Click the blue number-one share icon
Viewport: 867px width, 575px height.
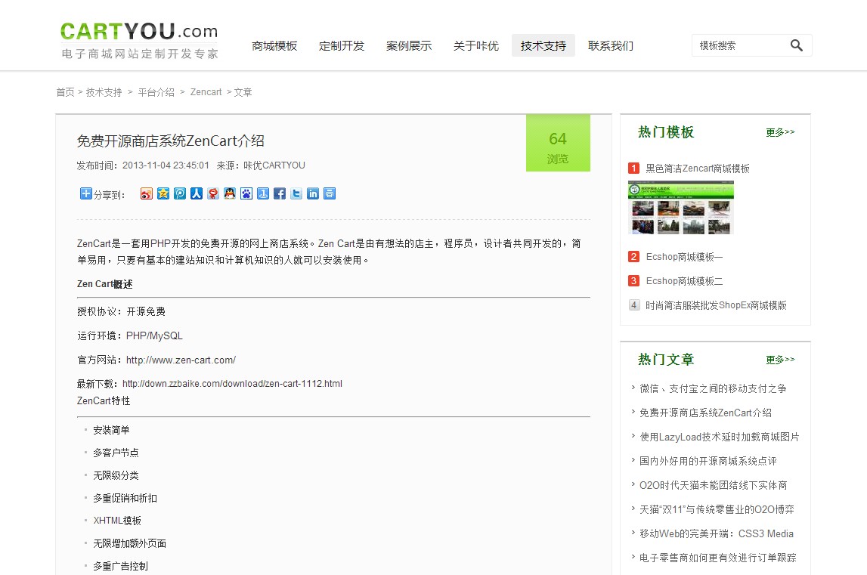pos(262,193)
